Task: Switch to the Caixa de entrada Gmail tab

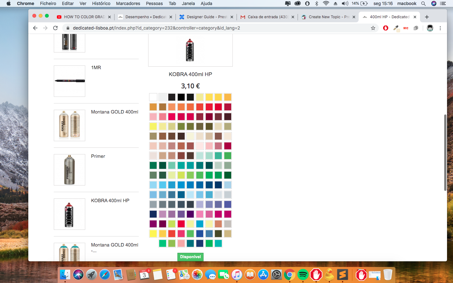Action: click(267, 17)
